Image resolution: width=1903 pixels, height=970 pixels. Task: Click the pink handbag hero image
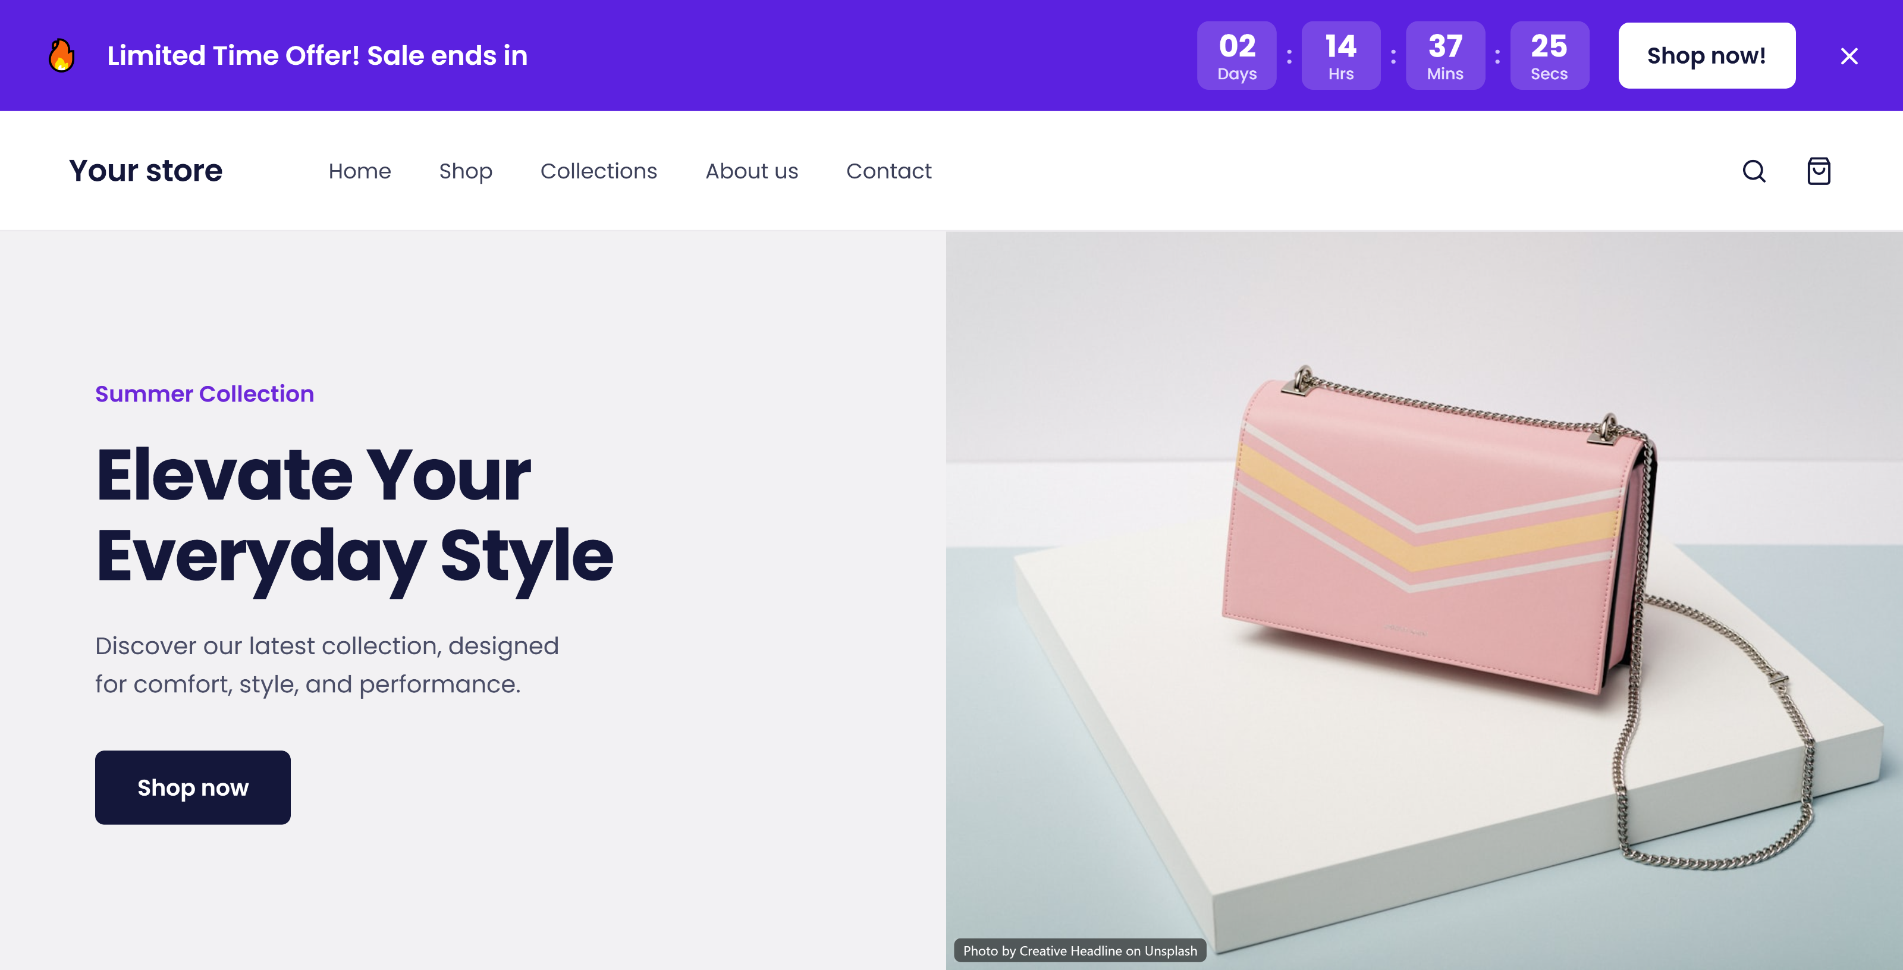(1424, 601)
